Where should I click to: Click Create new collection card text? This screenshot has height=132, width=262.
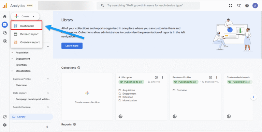click(x=87, y=102)
